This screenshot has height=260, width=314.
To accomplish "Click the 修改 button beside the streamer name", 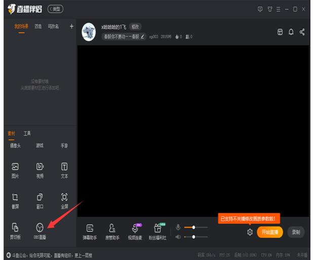I will [x=135, y=27].
